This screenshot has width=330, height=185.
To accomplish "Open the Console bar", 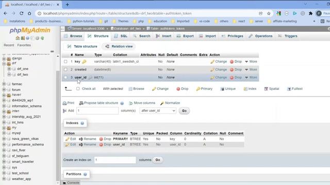I will (x=71, y=183).
